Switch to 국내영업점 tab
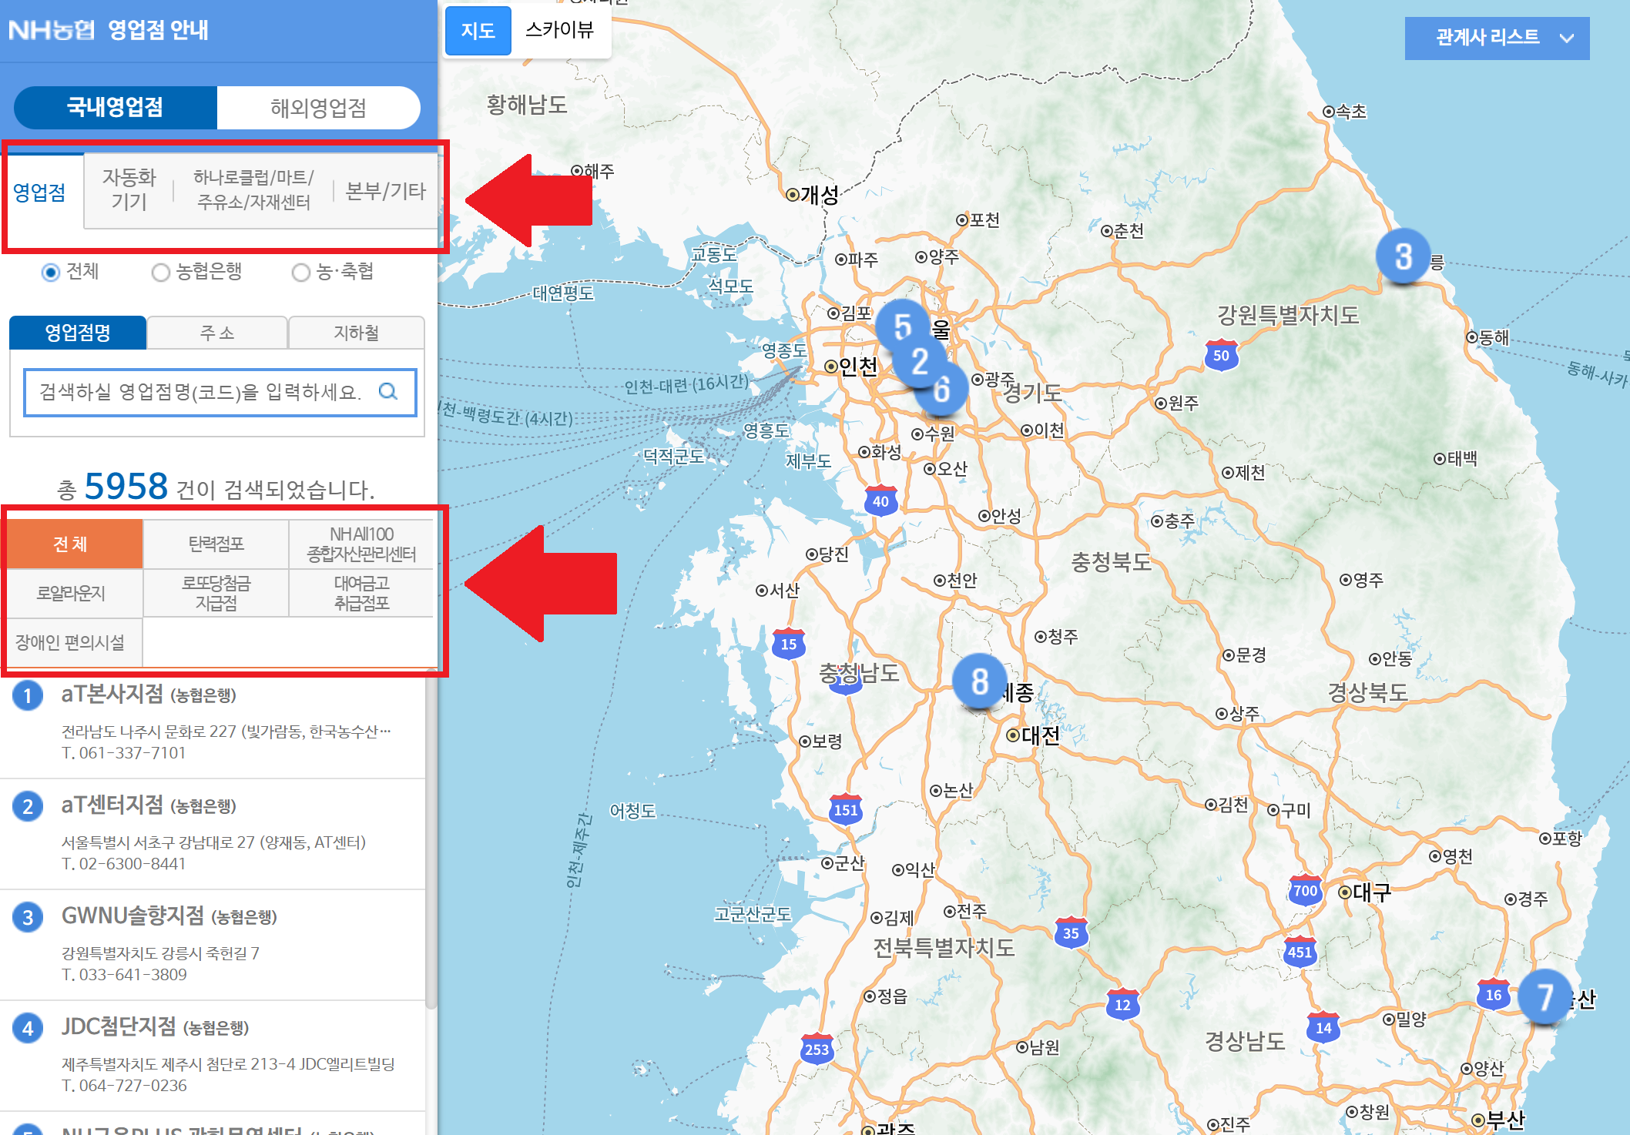1630x1135 pixels. pos(116,107)
